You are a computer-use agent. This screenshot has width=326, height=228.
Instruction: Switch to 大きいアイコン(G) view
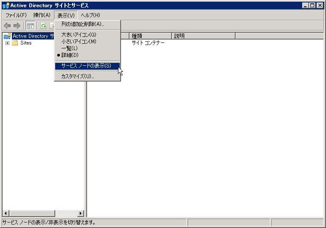pos(87,34)
